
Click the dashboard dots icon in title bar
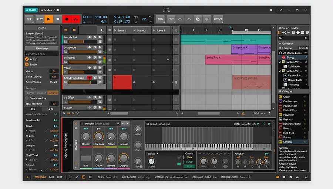(x=167, y=10)
